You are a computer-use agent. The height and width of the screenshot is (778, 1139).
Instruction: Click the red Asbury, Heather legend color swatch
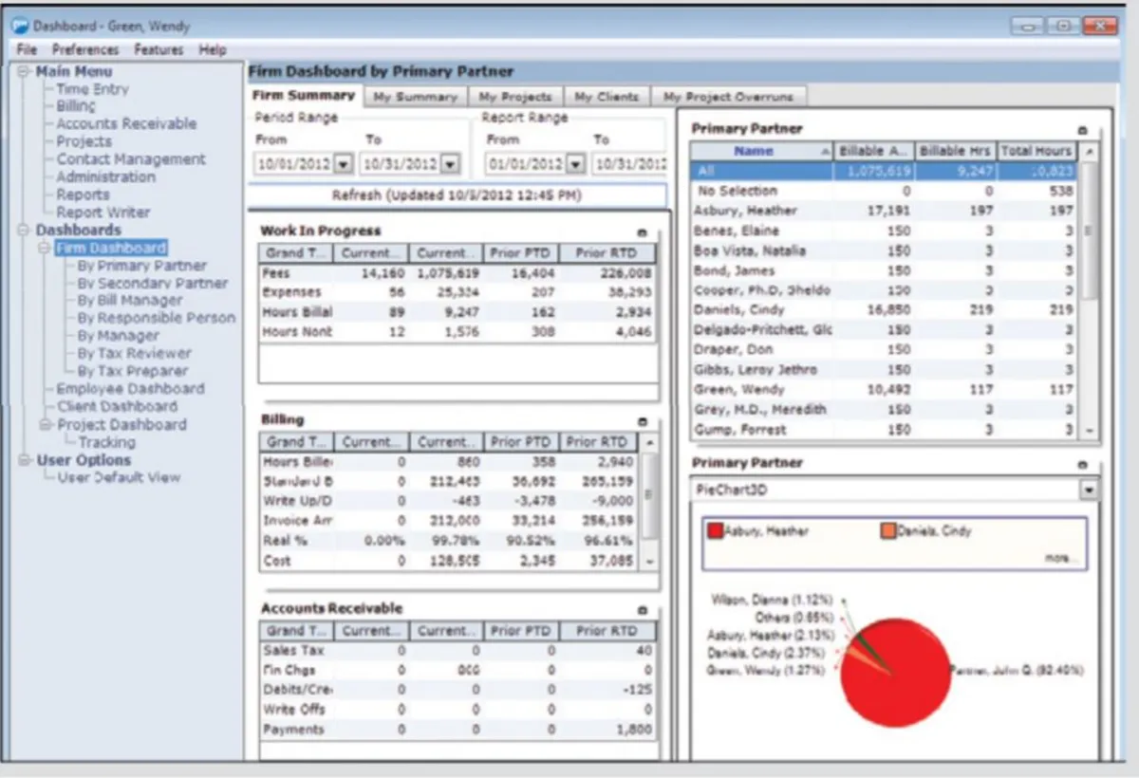(714, 530)
